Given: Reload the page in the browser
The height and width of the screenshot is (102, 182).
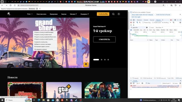Looking at the screenshot, I should pos(15,5).
